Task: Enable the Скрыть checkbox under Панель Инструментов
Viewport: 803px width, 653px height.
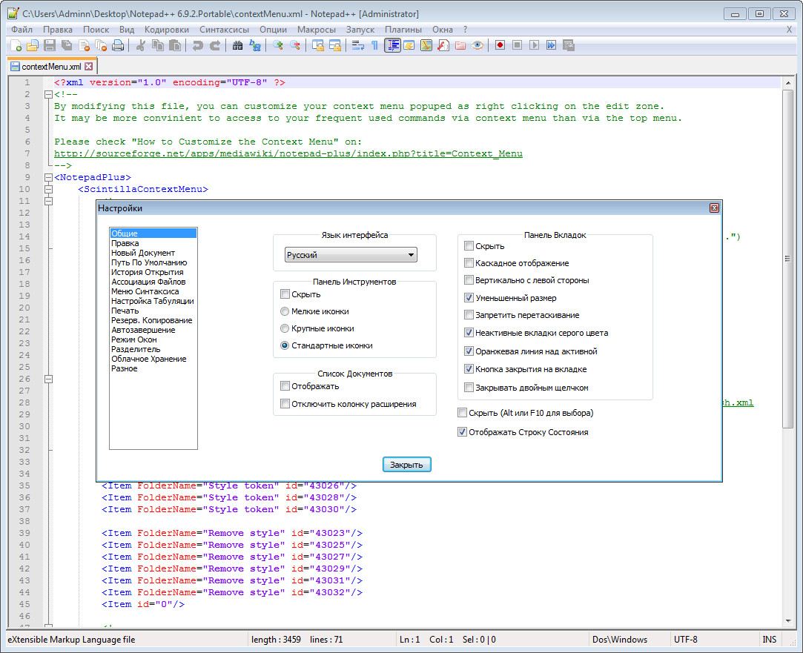Action: coord(285,294)
